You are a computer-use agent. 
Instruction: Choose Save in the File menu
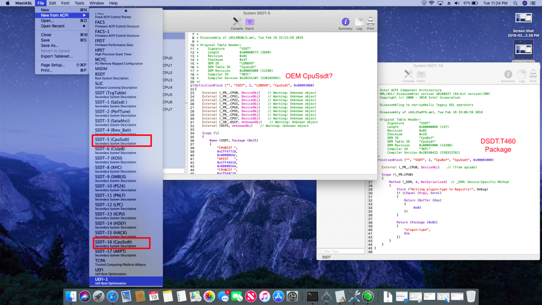click(62, 40)
